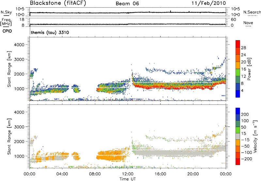Screen dimensions: 261x181
Task: Select the "Freq. [MHz]" axis label
Action: (x=6, y=22)
